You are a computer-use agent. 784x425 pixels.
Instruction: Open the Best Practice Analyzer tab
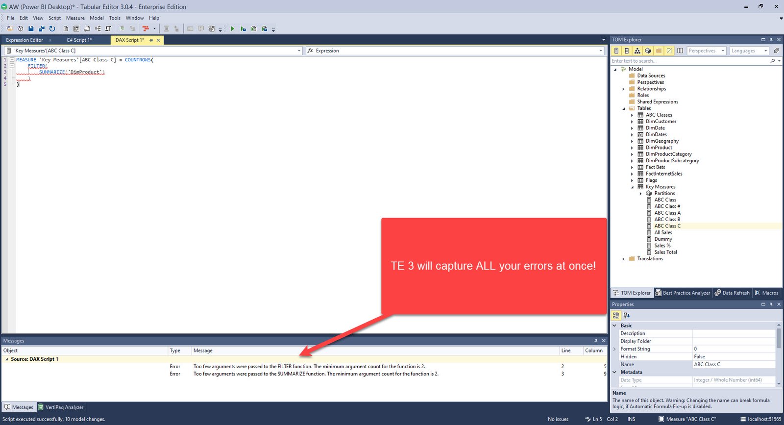[x=683, y=293]
